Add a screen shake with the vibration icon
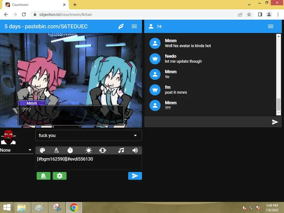 (x=103, y=150)
